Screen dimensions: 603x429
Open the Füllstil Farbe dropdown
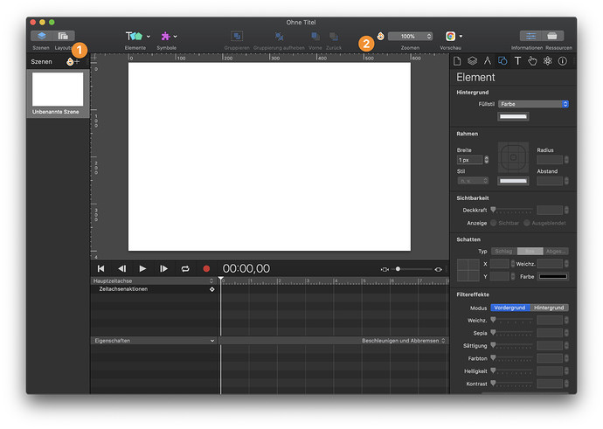[533, 104]
